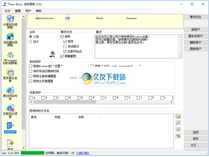Open Internet filter (互联网过滤器) section
This screenshot has height=157, width=209.
coord(10,111)
